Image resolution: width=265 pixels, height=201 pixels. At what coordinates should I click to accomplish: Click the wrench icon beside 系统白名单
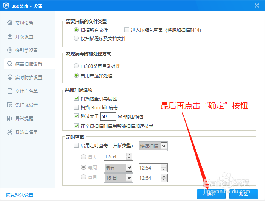(x=10, y=132)
